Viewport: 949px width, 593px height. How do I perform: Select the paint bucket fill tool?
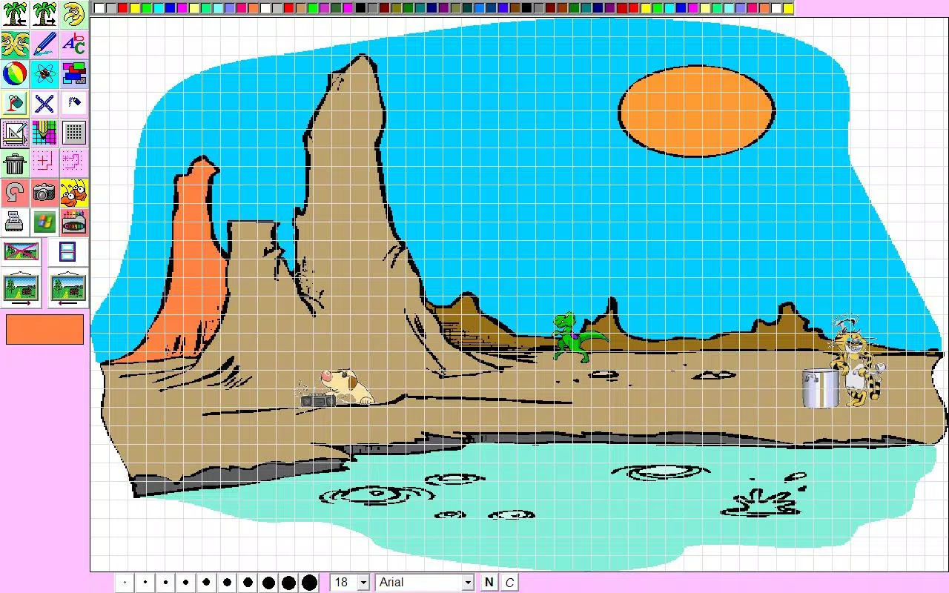(x=15, y=103)
